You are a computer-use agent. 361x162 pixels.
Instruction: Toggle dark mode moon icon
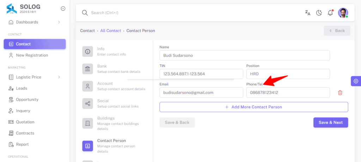coord(319,13)
